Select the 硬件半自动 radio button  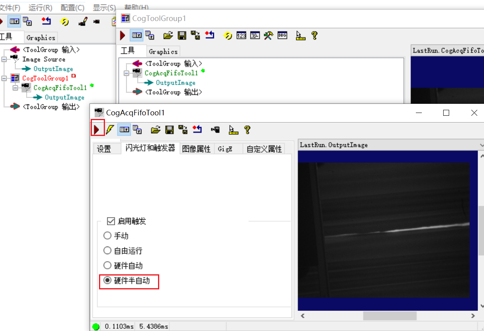click(x=107, y=280)
